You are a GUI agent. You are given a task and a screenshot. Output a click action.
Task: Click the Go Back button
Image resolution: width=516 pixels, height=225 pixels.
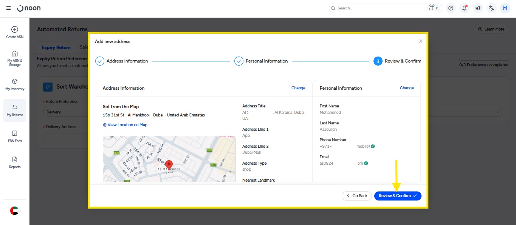tap(356, 196)
